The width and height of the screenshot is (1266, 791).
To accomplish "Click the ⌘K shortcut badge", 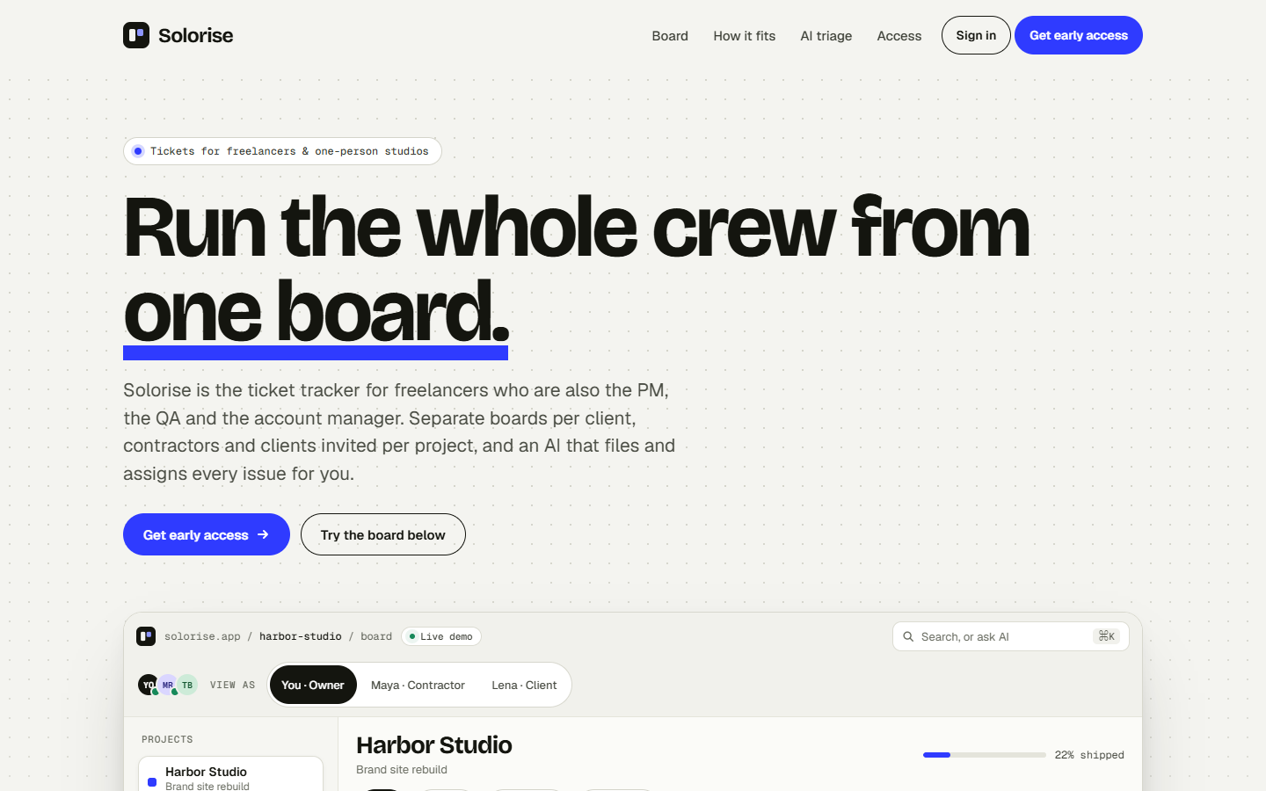I will click(1106, 636).
